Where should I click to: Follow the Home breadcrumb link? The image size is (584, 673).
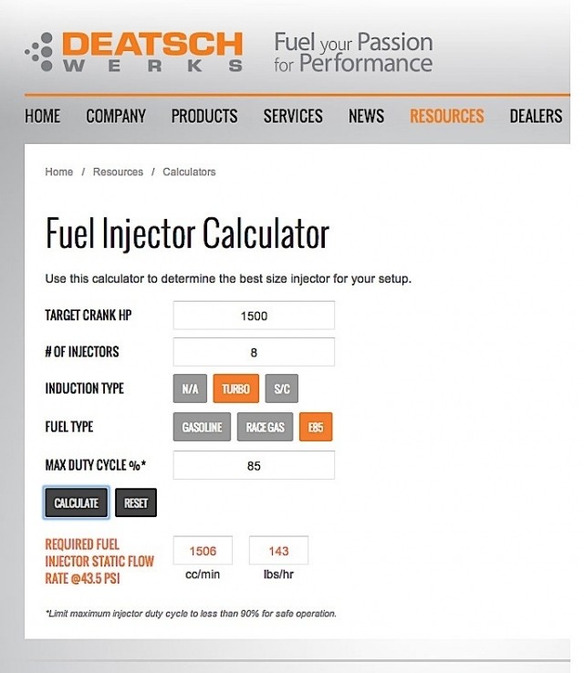pyautogui.click(x=58, y=171)
